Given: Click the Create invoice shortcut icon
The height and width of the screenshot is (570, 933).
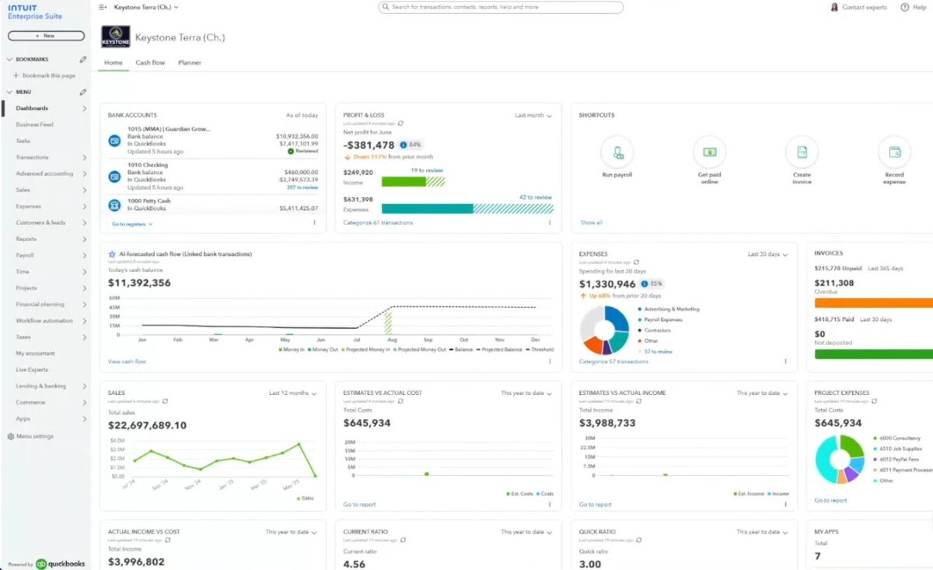Looking at the screenshot, I should coord(802,152).
